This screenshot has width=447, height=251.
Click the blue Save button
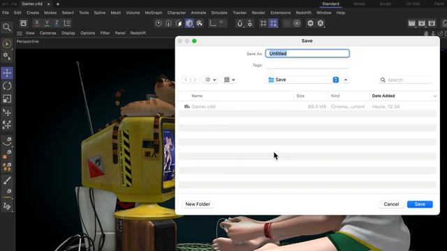pyautogui.click(x=420, y=204)
